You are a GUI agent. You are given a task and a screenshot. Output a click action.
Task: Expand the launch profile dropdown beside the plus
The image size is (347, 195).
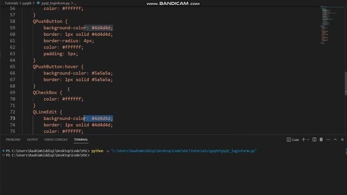(308, 140)
